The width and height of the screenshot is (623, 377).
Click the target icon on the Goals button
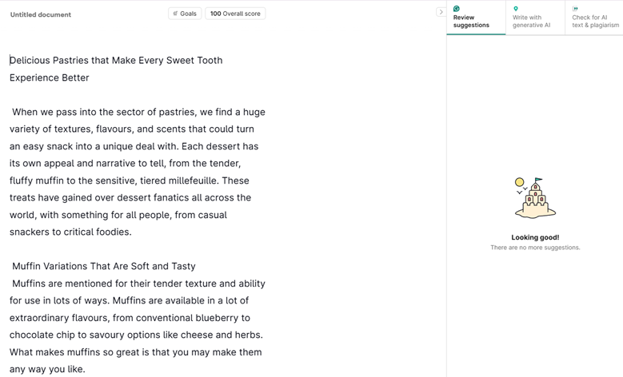point(176,14)
